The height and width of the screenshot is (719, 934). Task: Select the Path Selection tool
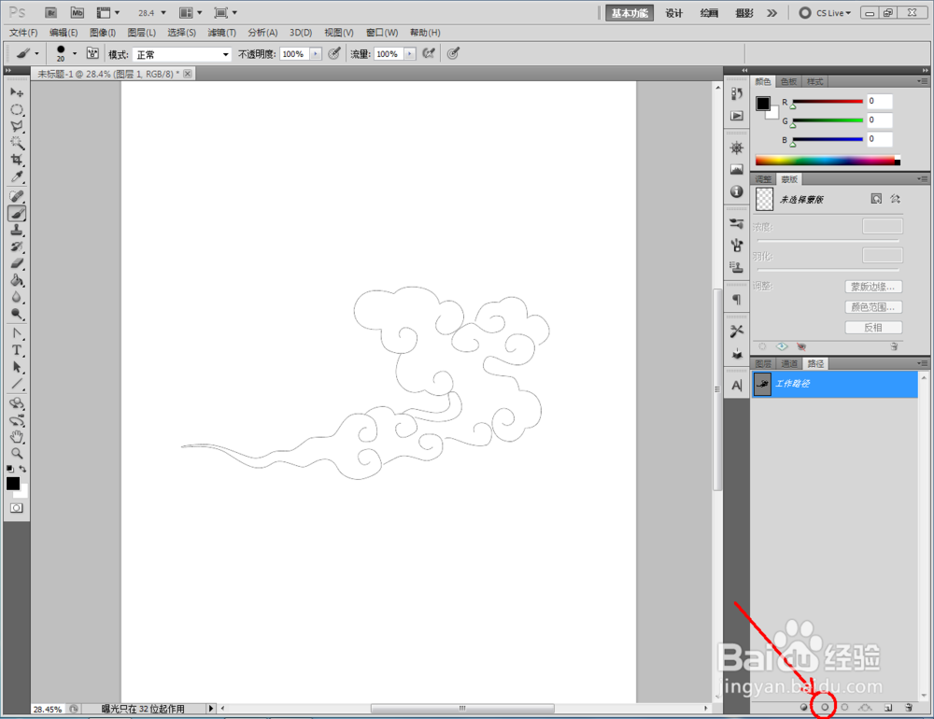[17, 367]
